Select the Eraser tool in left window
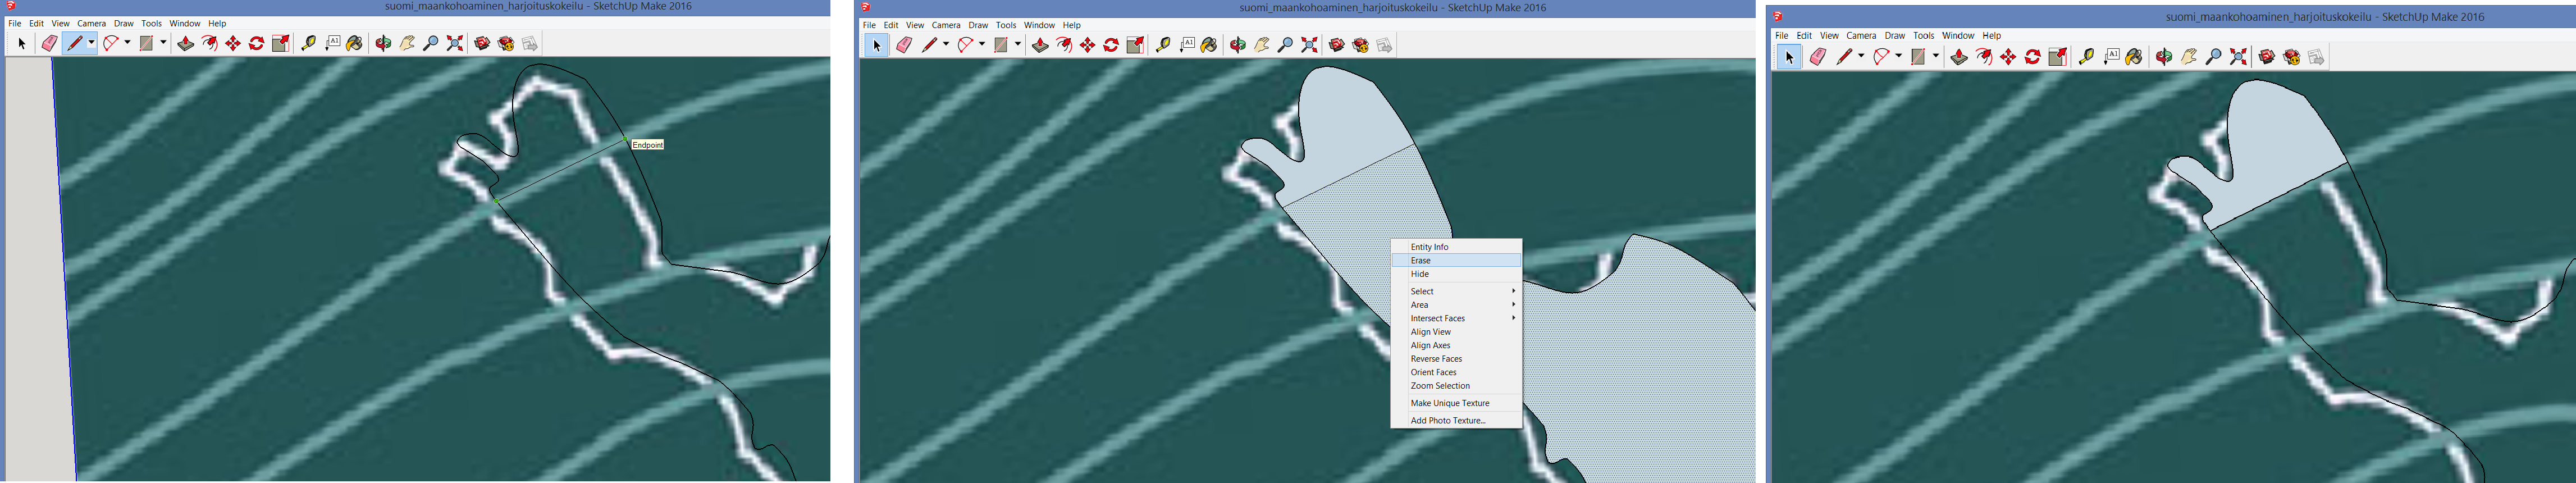The width and height of the screenshot is (2576, 483). coord(49,43)
